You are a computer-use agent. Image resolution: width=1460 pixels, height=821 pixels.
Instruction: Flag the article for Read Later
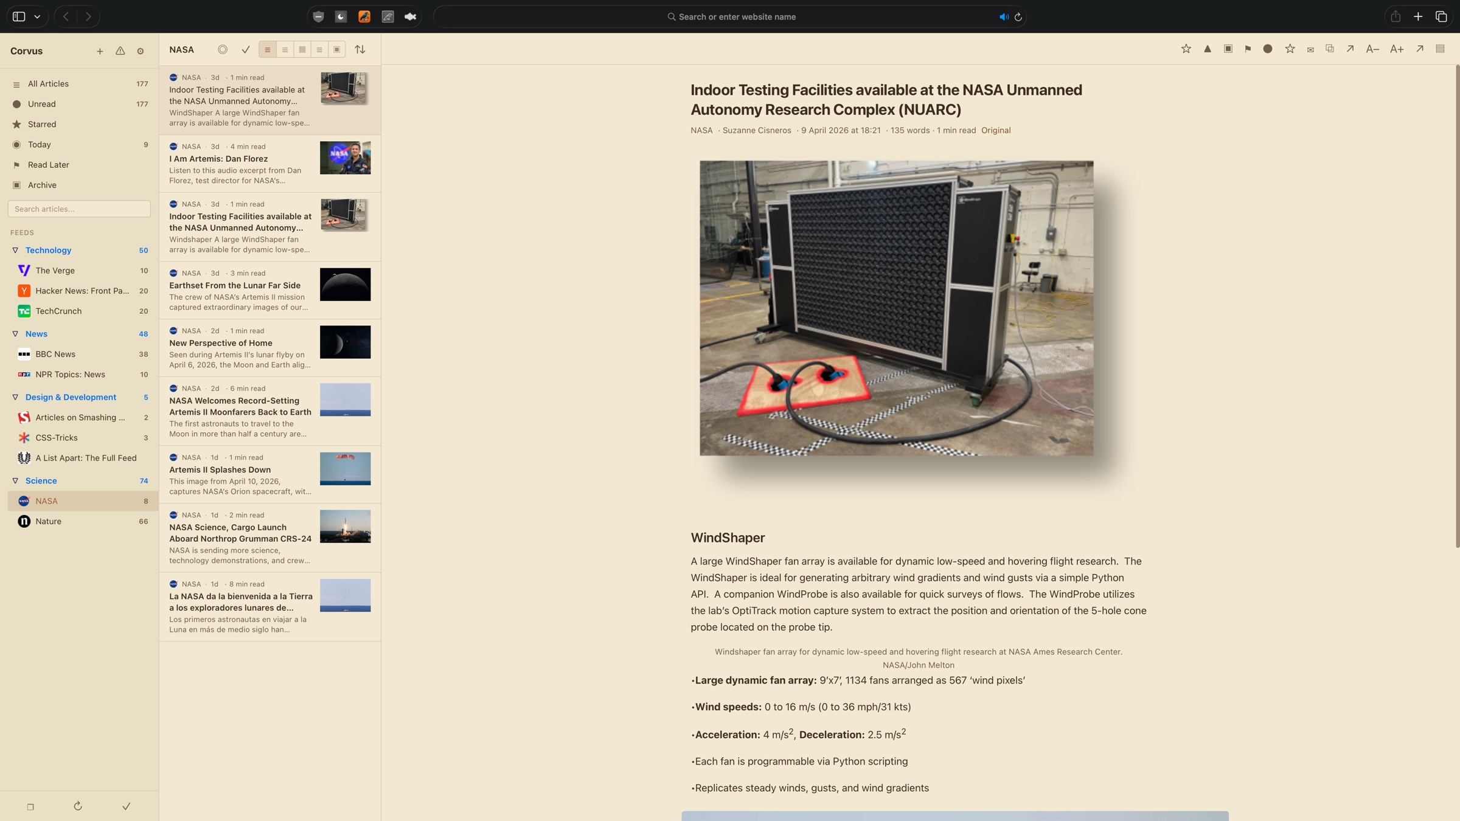1248,49
